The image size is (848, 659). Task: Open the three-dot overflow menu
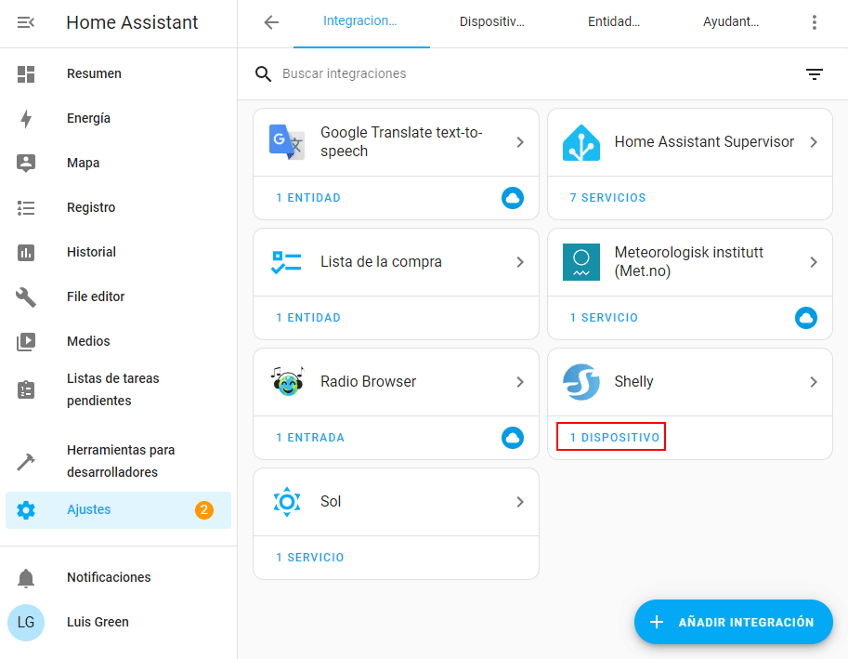pos(815,23)
